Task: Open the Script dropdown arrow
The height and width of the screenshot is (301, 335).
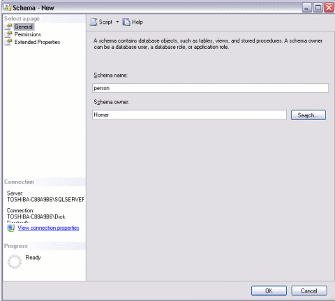Action: (117, 22)
